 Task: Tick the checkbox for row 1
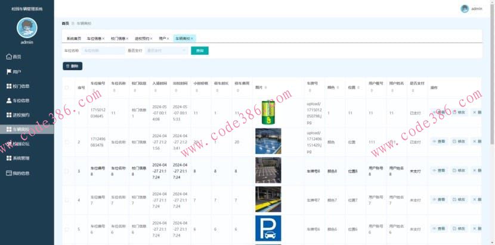pos(67,112)
